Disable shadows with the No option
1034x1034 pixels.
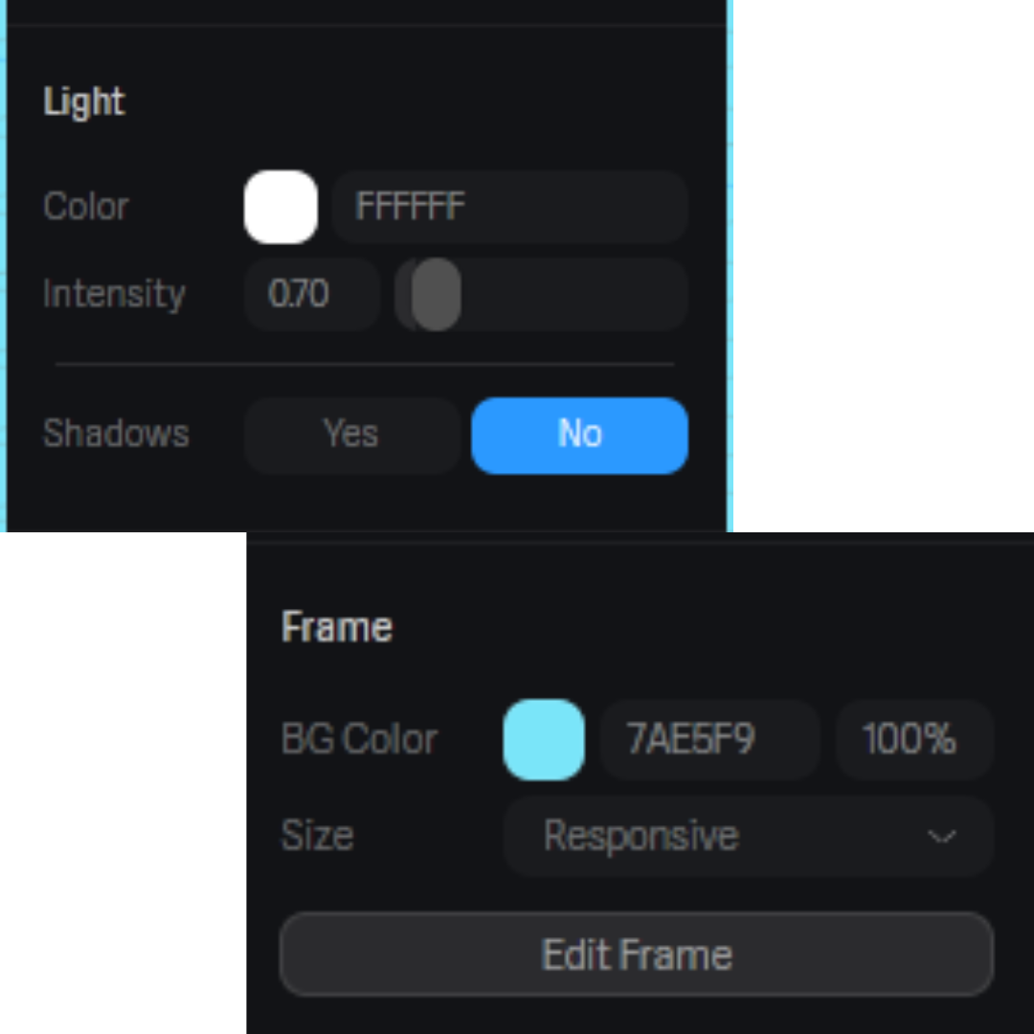[x=579, y=435]
